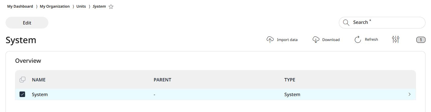Click the Refresh circular arrow icon
The width and height of the screenshot is (431, 112).
point(358,39)
